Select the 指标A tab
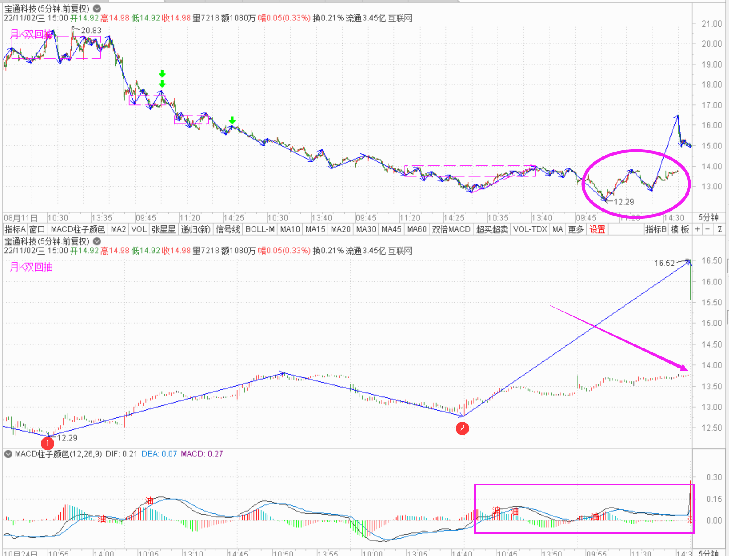729x556 pixels. pos(15,229)
